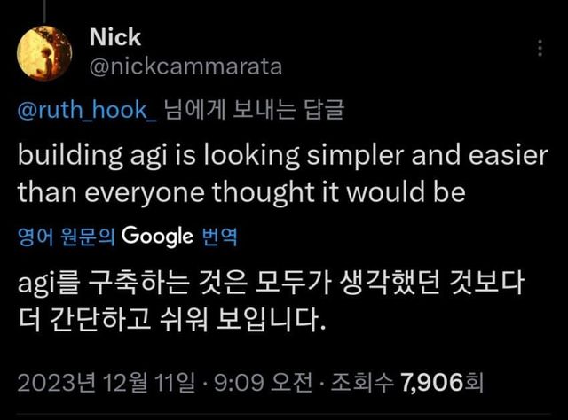Click the post time '9:09 오전'
Viewport: 568px width, 420px height.
click(x=260, y=383)
